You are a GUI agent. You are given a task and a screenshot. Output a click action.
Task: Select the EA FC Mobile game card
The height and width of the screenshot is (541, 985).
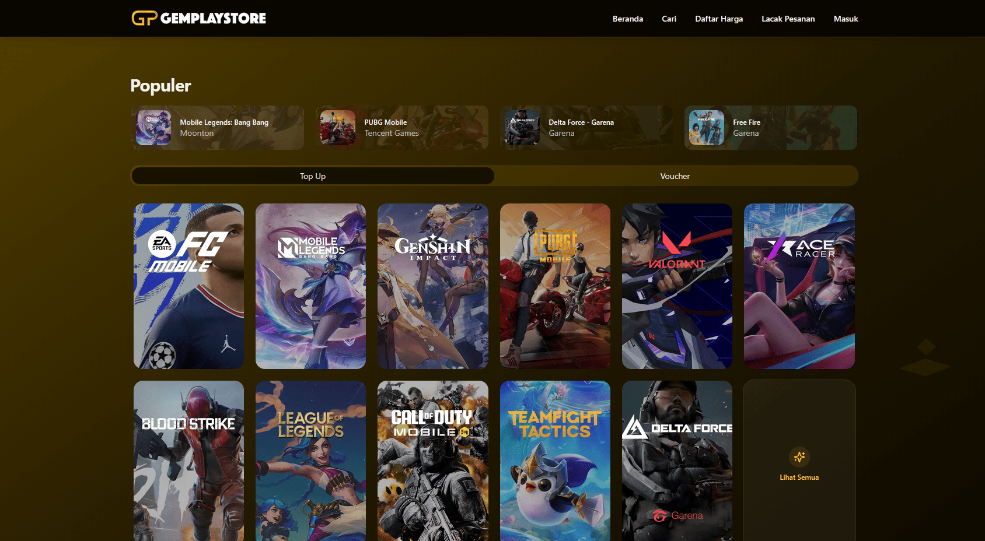point(188,286)
